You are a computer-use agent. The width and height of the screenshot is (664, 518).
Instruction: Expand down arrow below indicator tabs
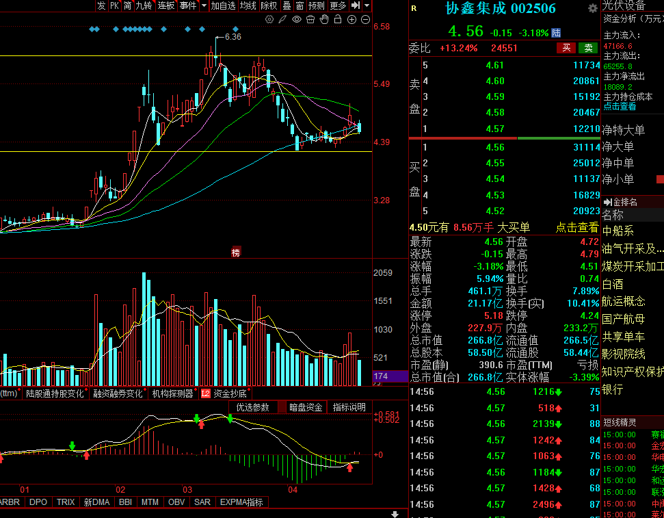pos(395,514)
